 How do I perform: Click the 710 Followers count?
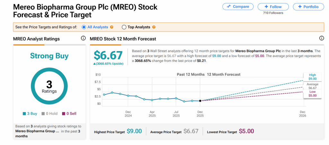pos(273,13)
